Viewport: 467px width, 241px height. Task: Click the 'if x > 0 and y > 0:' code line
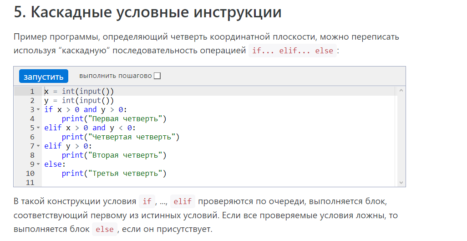tap(86, 110)
